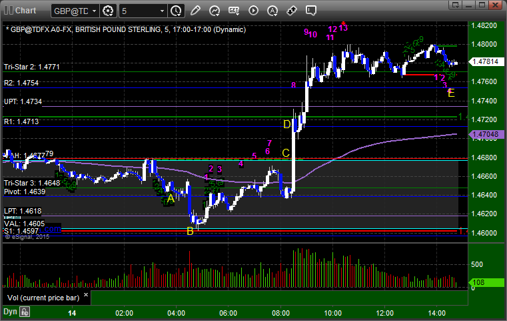Click the R2: 1.4754 level label
Screen dimensions: 507x321
(21, 83)
